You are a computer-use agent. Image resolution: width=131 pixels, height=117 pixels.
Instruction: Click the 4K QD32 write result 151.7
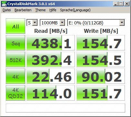101,93
